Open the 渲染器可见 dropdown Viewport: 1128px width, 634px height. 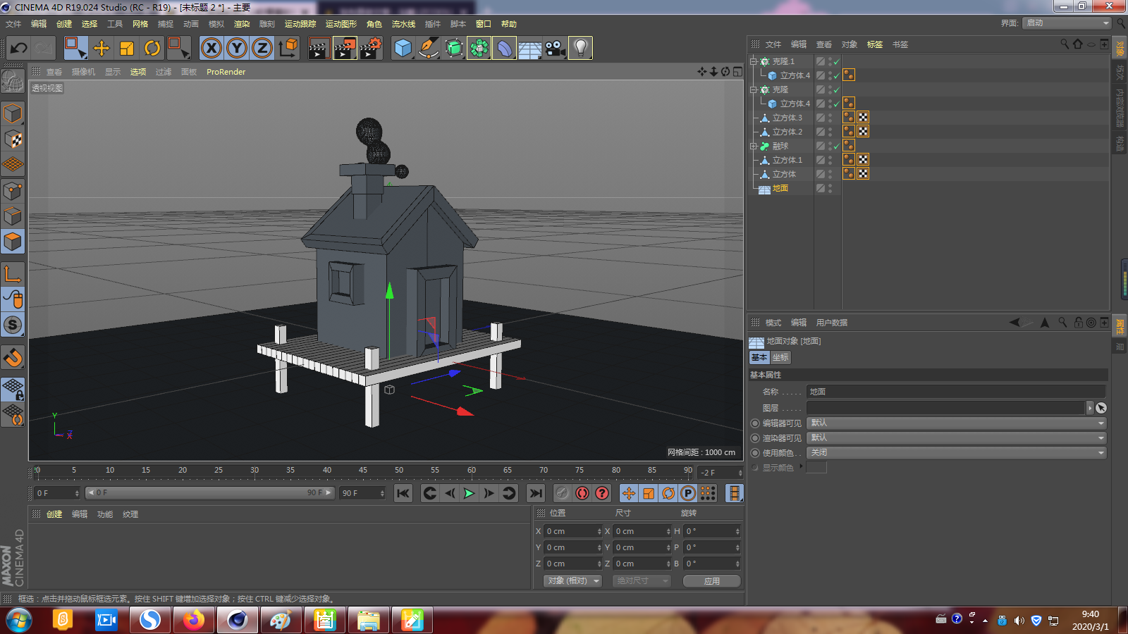click(957, 438)
